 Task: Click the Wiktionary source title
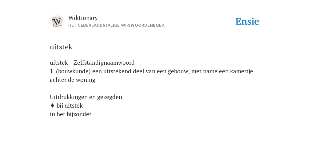click(x=83, y=18)
